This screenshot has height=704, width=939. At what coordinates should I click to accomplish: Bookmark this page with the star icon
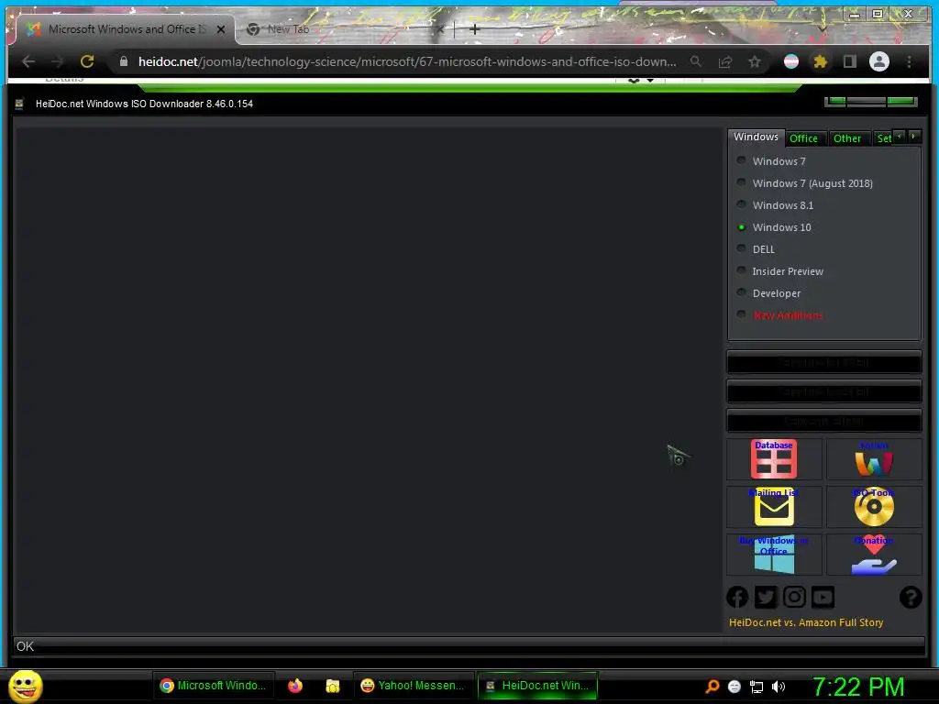(x=755, y=61)
